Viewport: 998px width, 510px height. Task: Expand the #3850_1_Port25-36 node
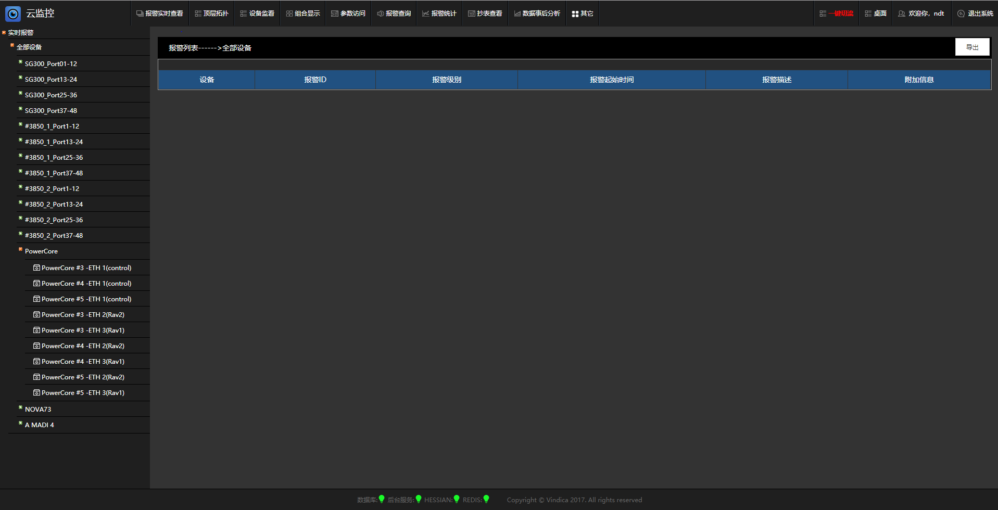[20, 156]
